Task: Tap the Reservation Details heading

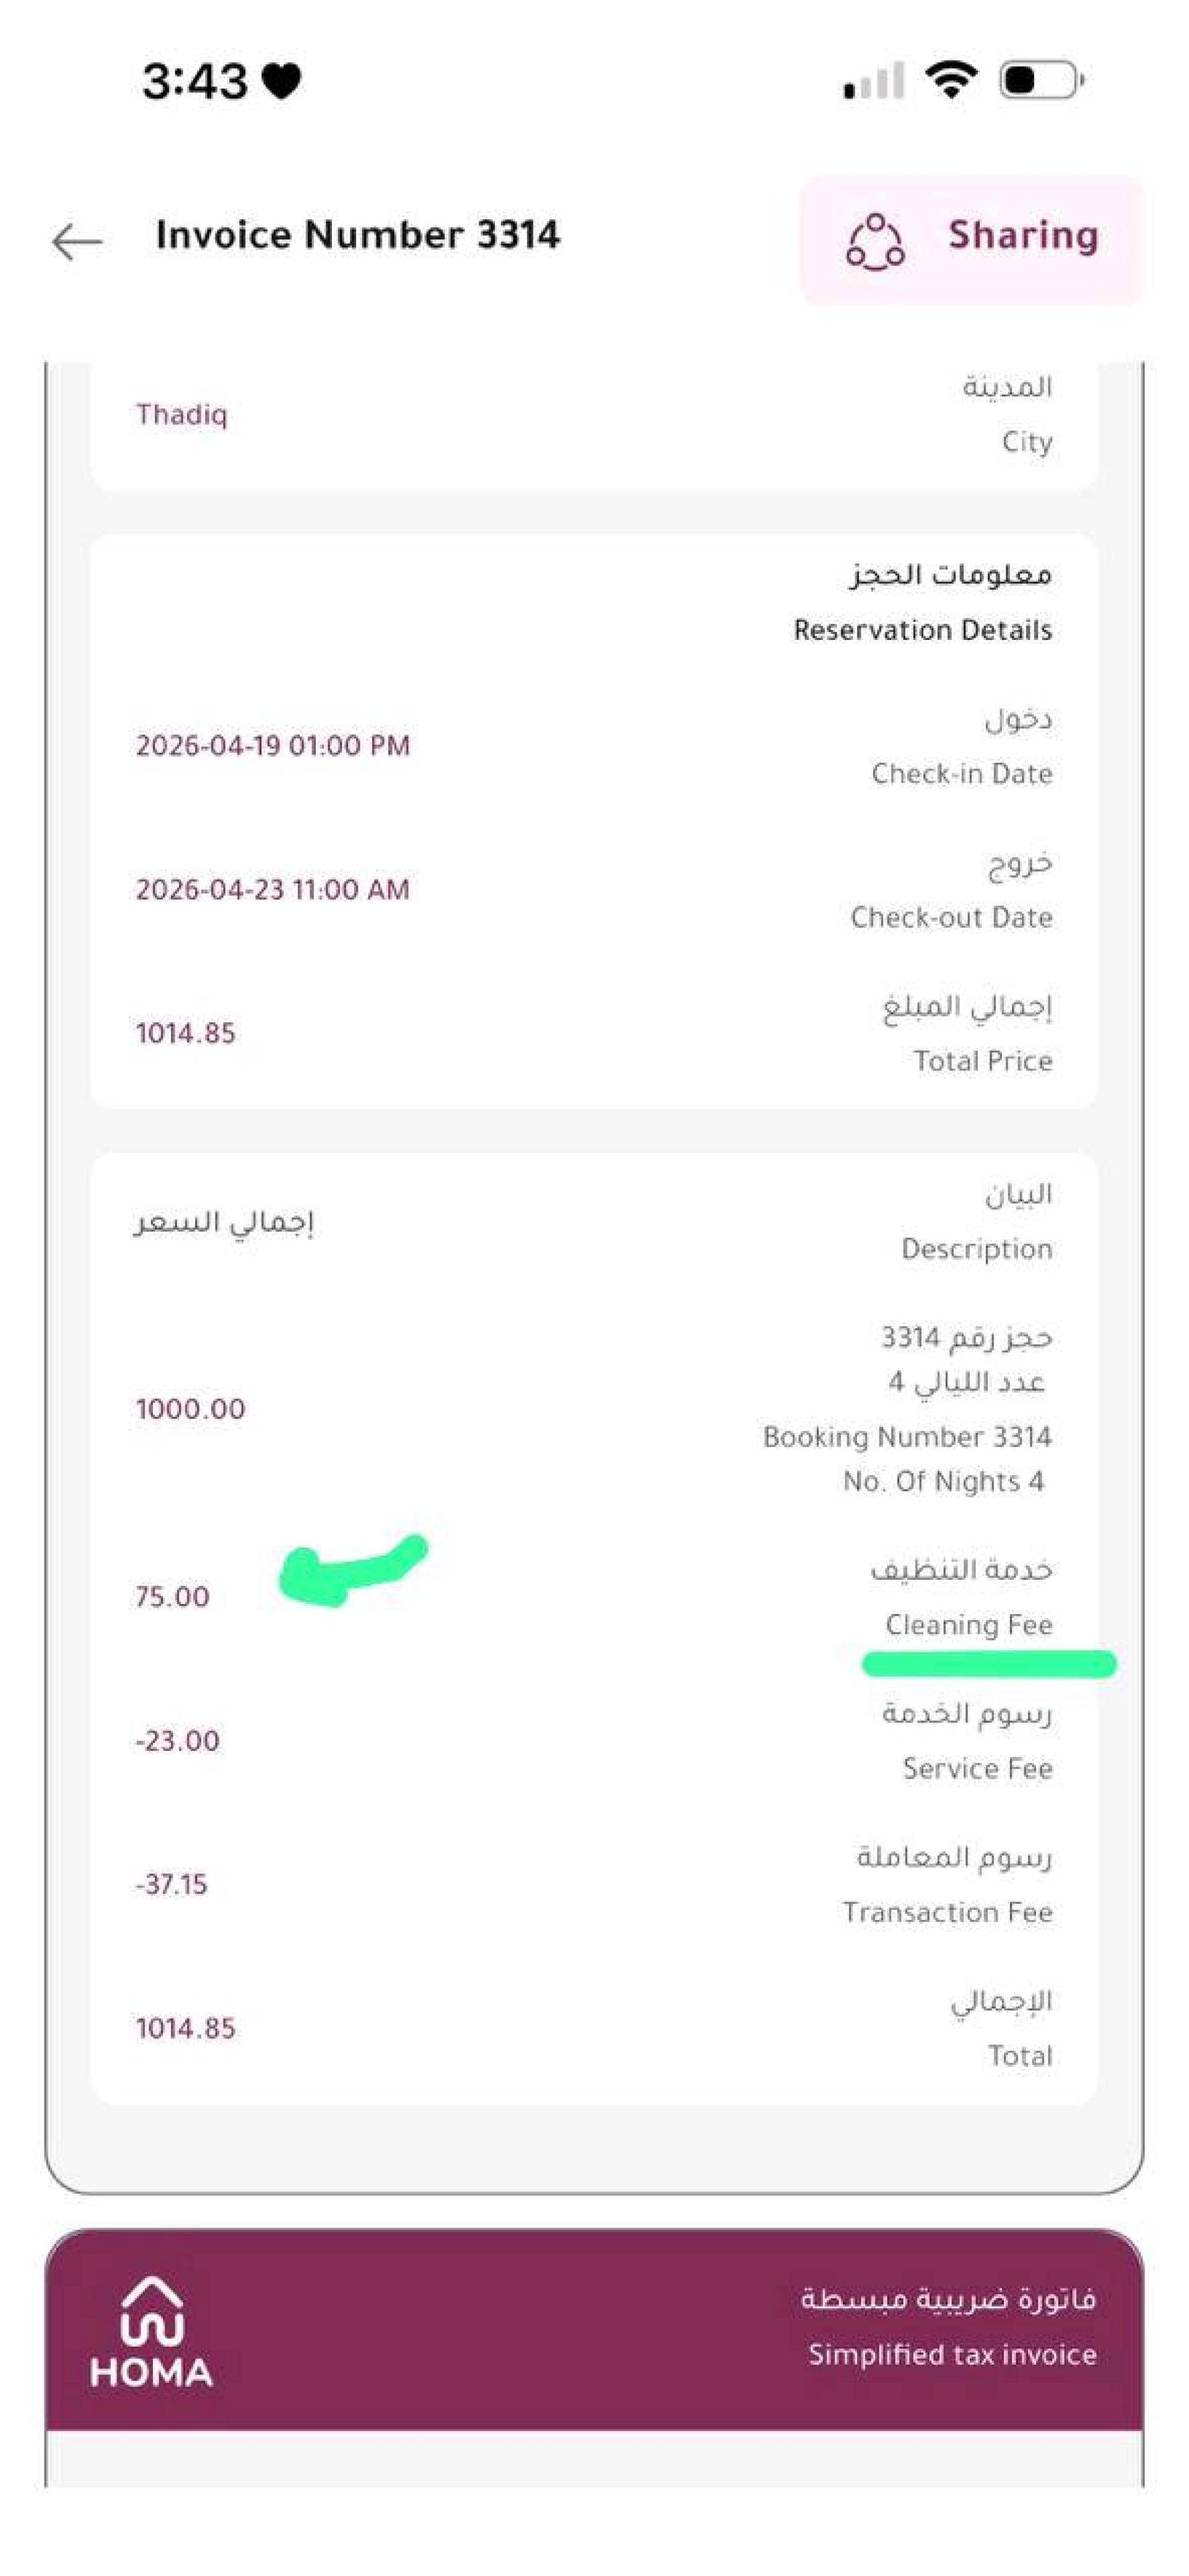Action: pyautogui.click(x=922, y=630)
